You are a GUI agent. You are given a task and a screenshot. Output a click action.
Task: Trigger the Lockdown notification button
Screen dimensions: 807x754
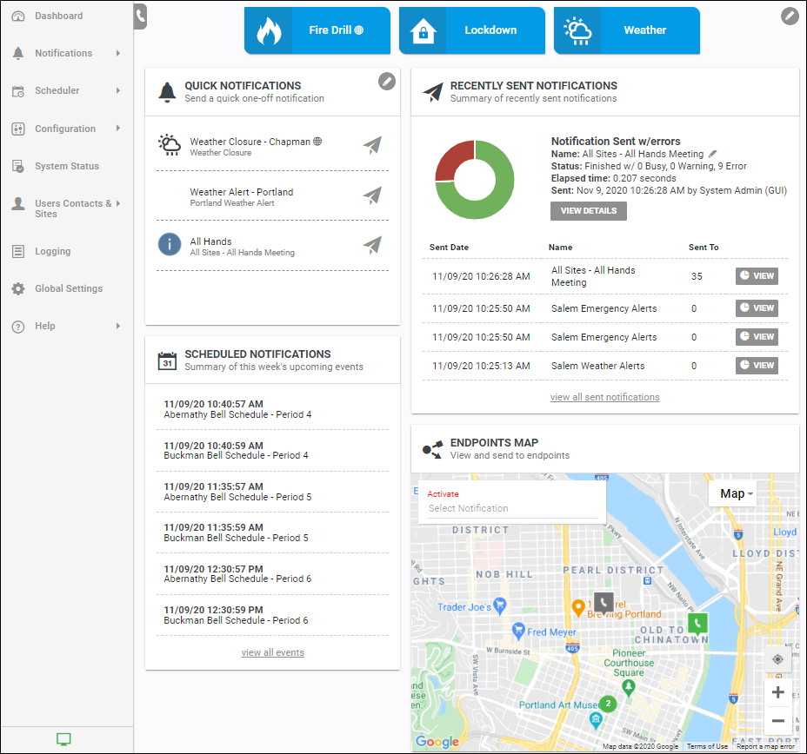[x=472, y=30]
